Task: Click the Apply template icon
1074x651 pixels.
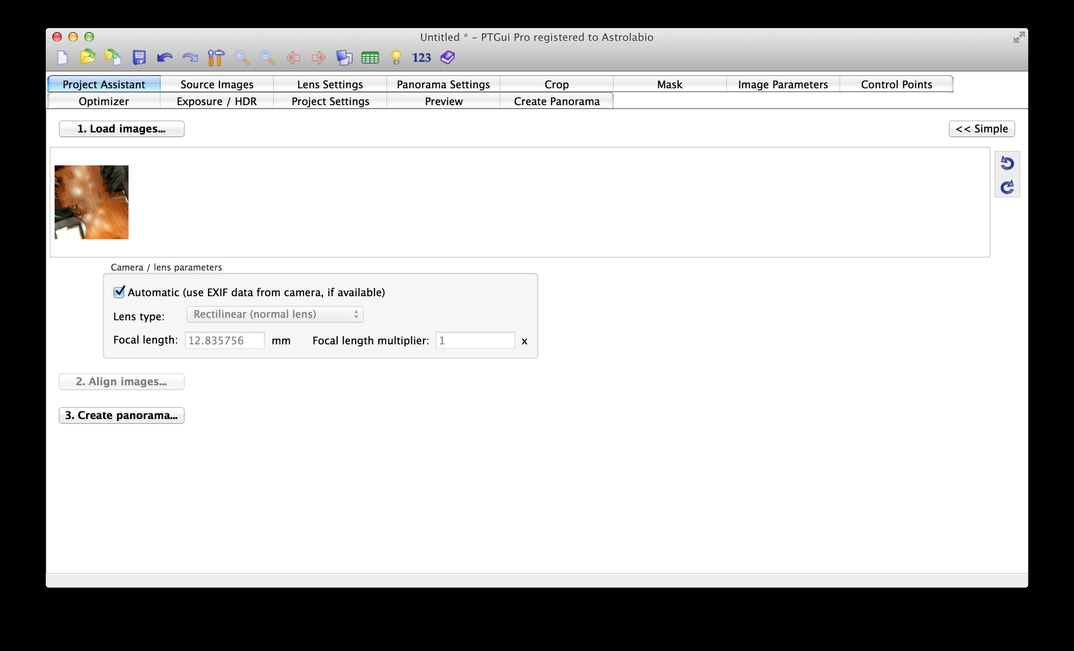Action: 113,57
